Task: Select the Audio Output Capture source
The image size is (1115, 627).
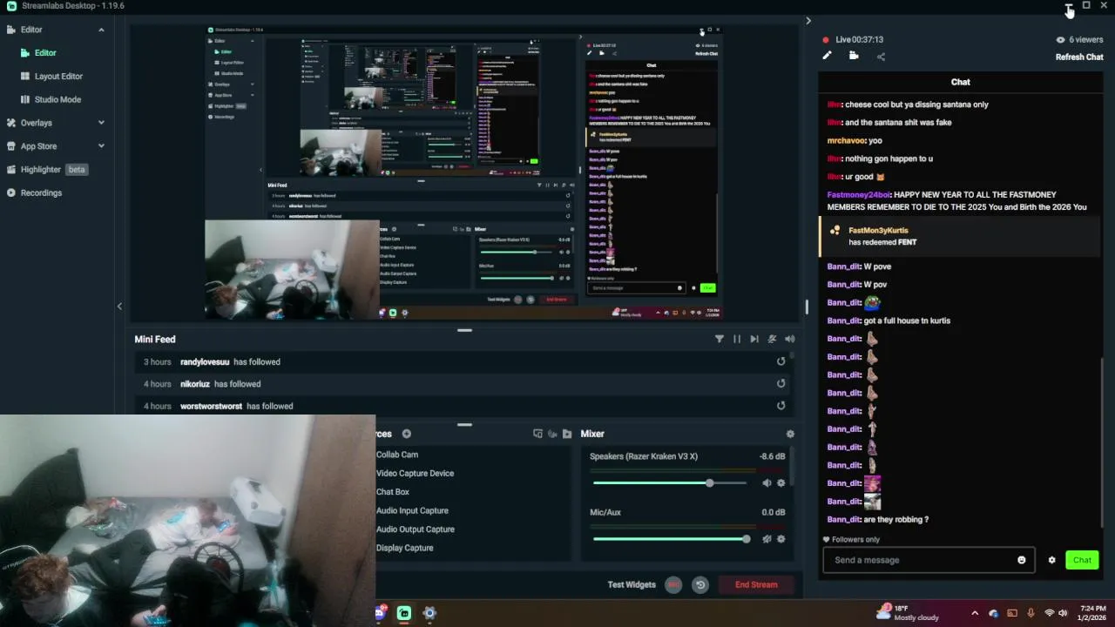Action: (x=416, y=529)
